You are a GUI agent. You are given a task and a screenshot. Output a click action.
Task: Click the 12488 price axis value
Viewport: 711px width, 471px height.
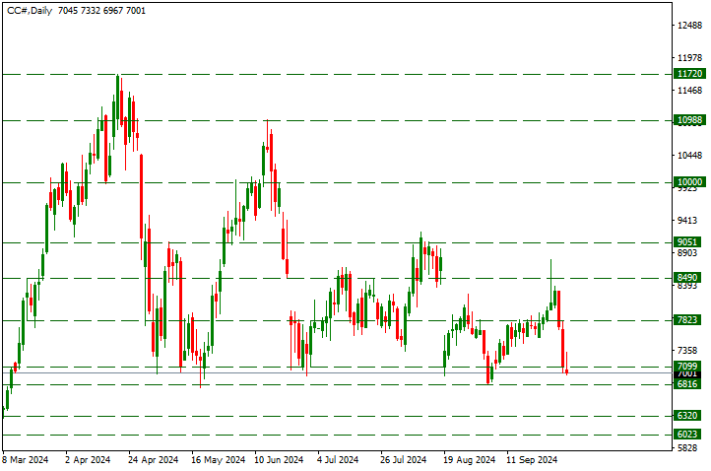coord(689,26)
